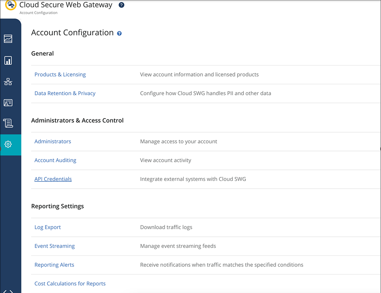
Task: Open the dashboard chart icon in sidebar
Action: pyautogui.click(x=8, y=39)
